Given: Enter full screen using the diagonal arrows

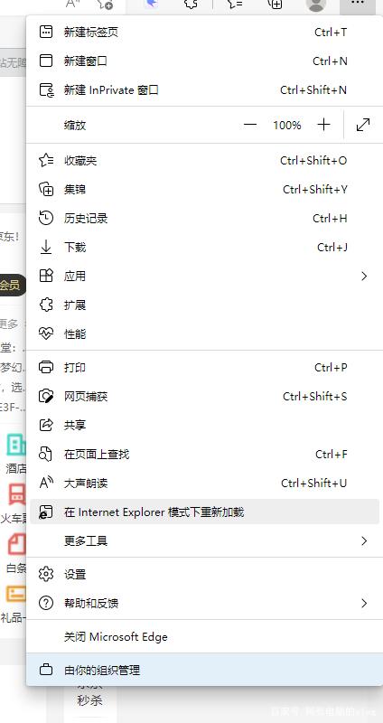Looking at the screenshot, I should [363, 125].
